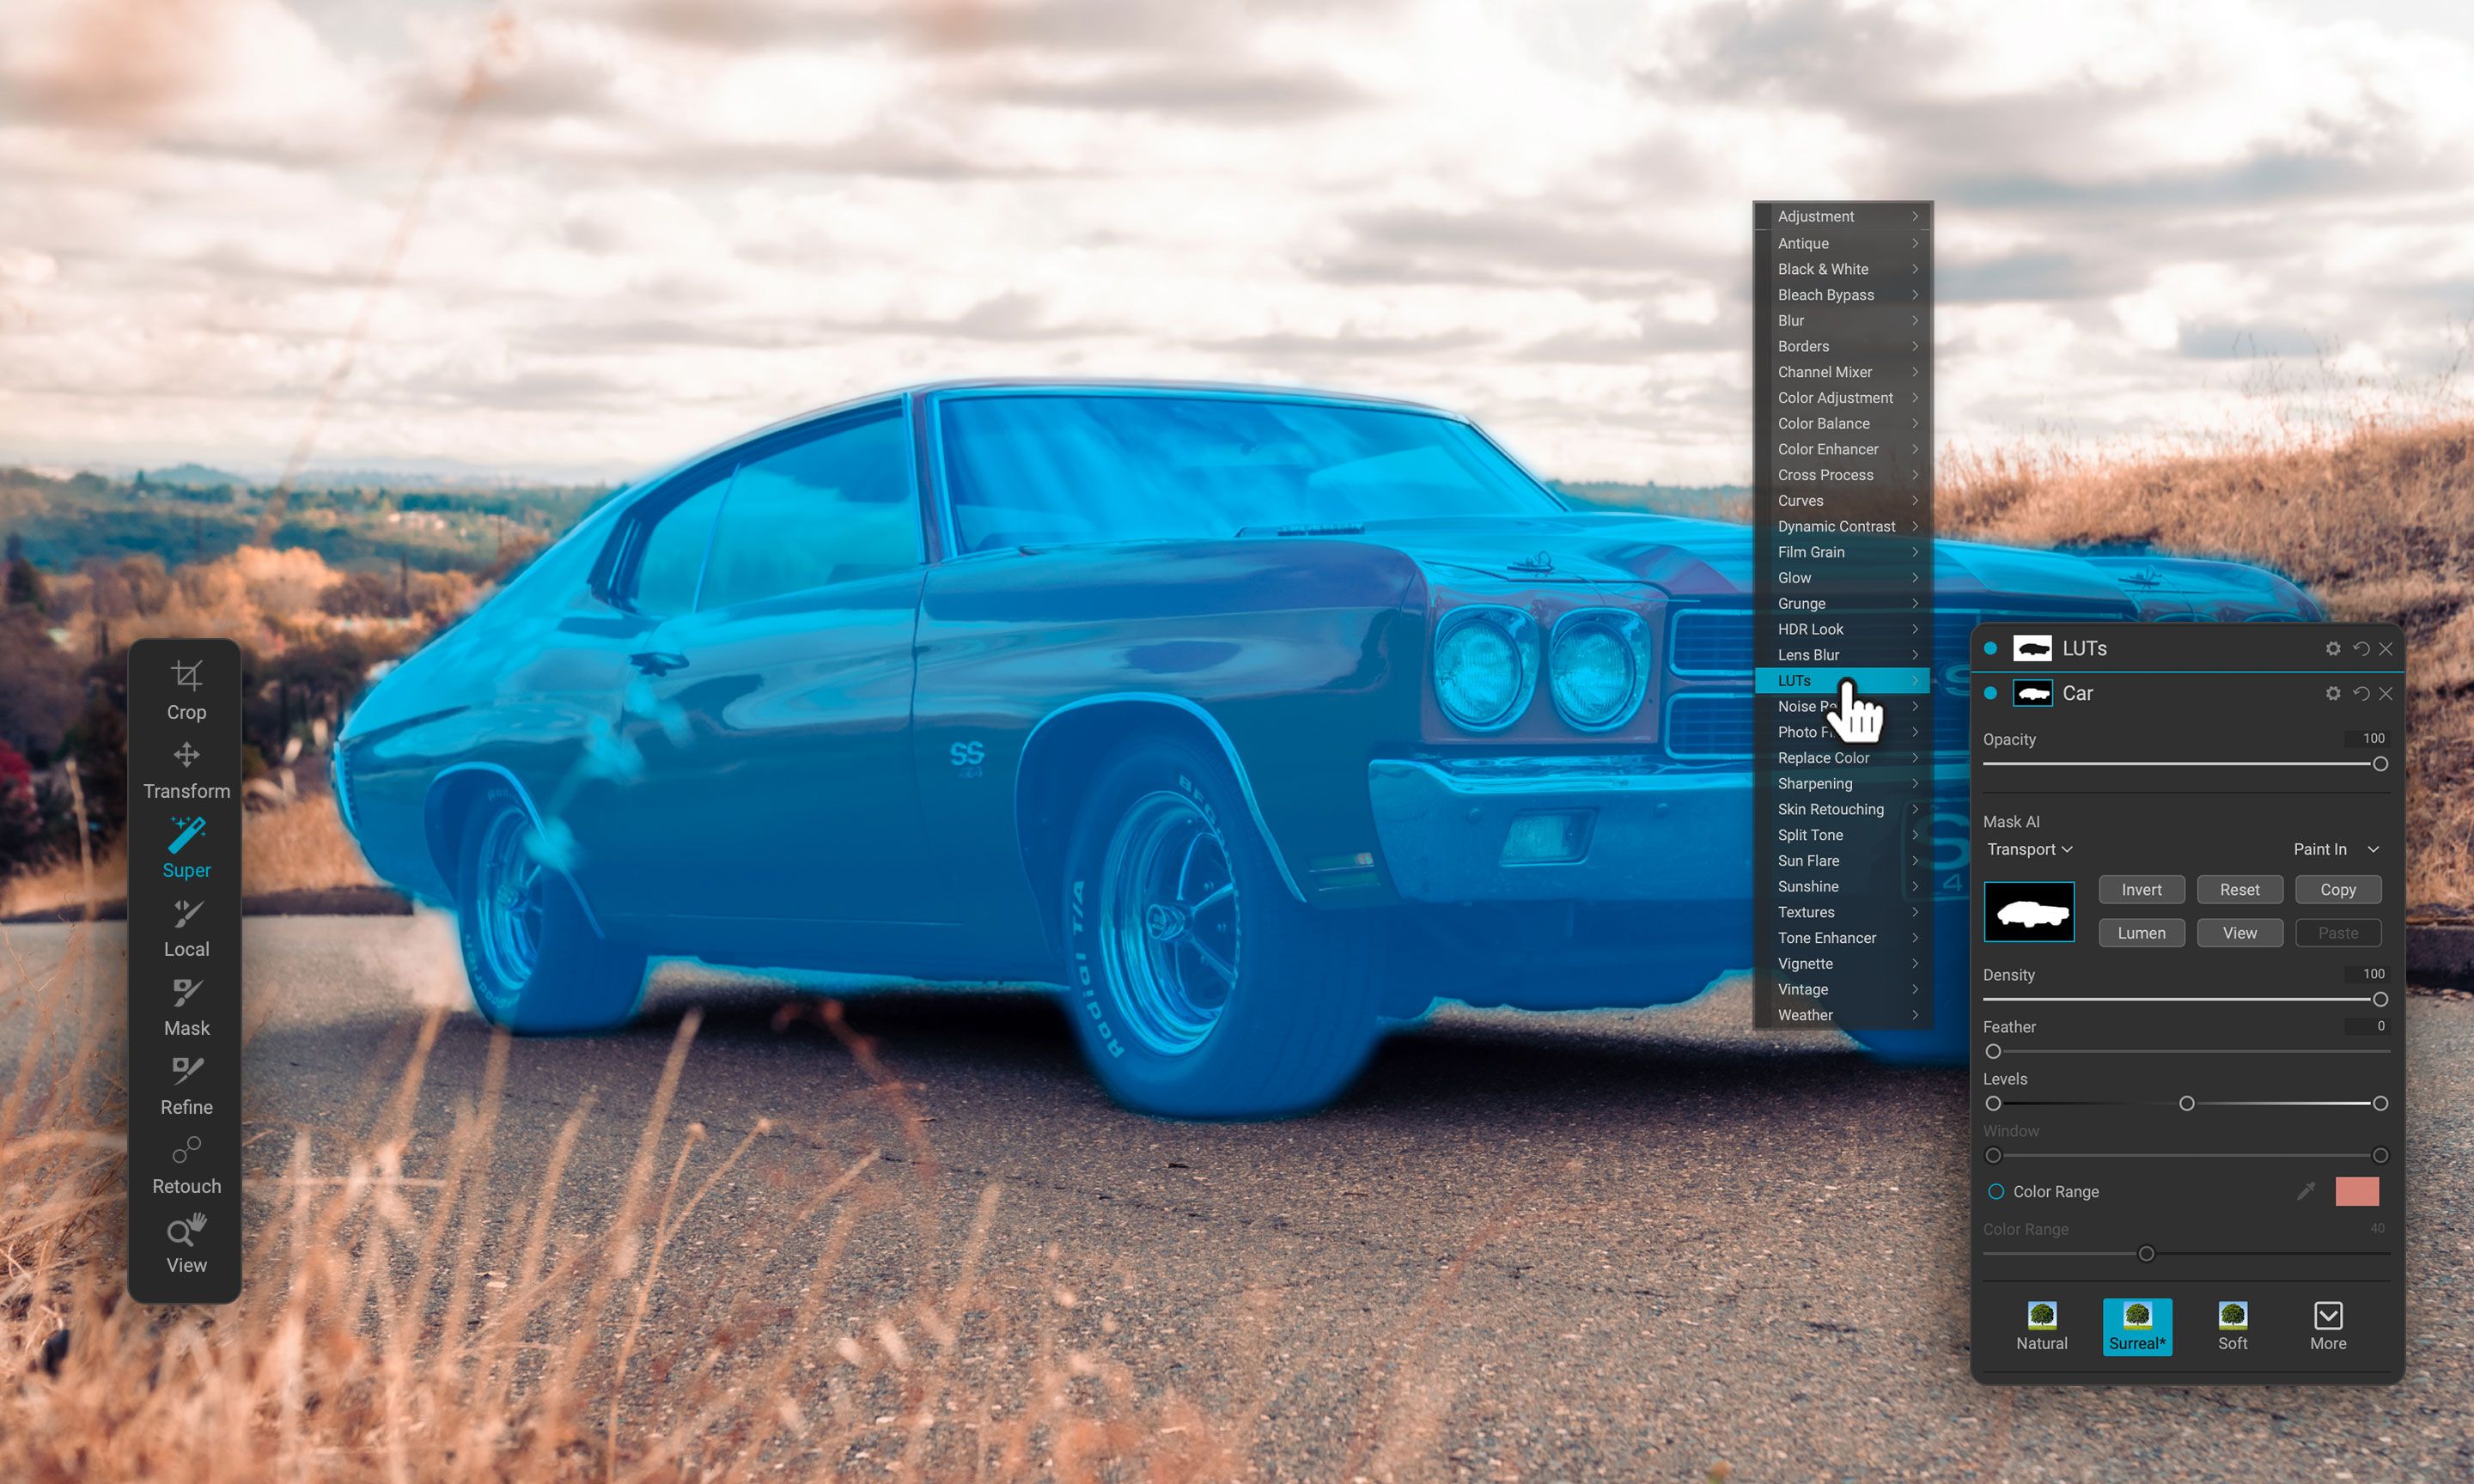Click the Invert mask button
The image size is (2474, 1484).
pos(2140,889)
